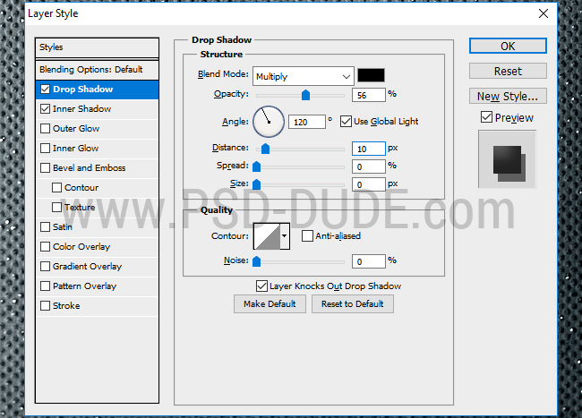Select the Satin effect row

(x=97, y=227)
